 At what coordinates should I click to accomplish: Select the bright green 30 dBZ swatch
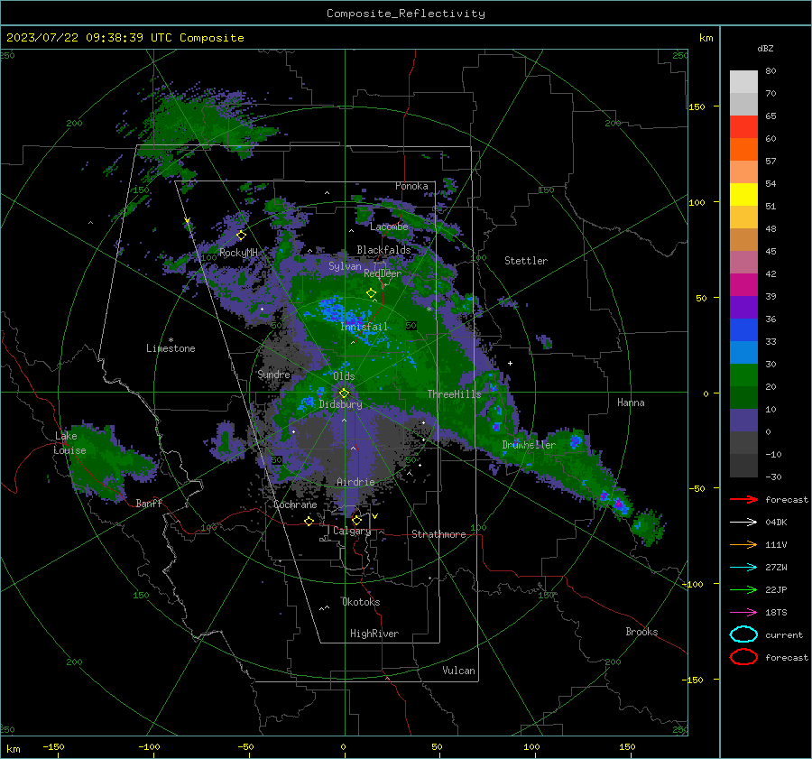(x=743, y=375)
